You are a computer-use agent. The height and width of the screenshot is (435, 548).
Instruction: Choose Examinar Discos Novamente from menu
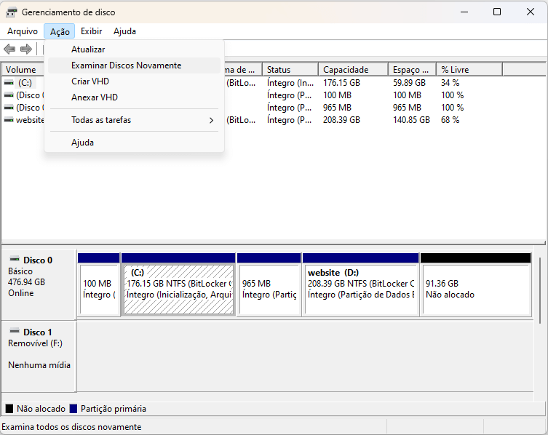pos(126,65)
